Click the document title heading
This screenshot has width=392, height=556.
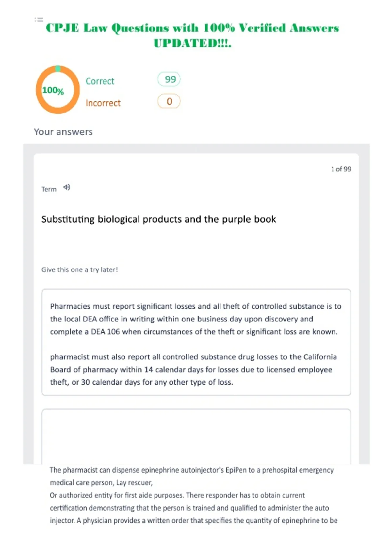click(192, 35)
